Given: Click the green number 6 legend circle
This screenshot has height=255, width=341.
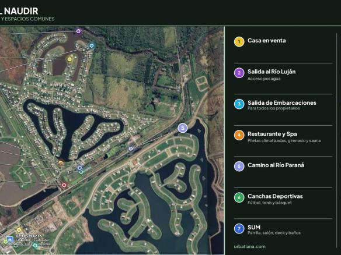Looking at the screenshot, I should tap(239, 197).
